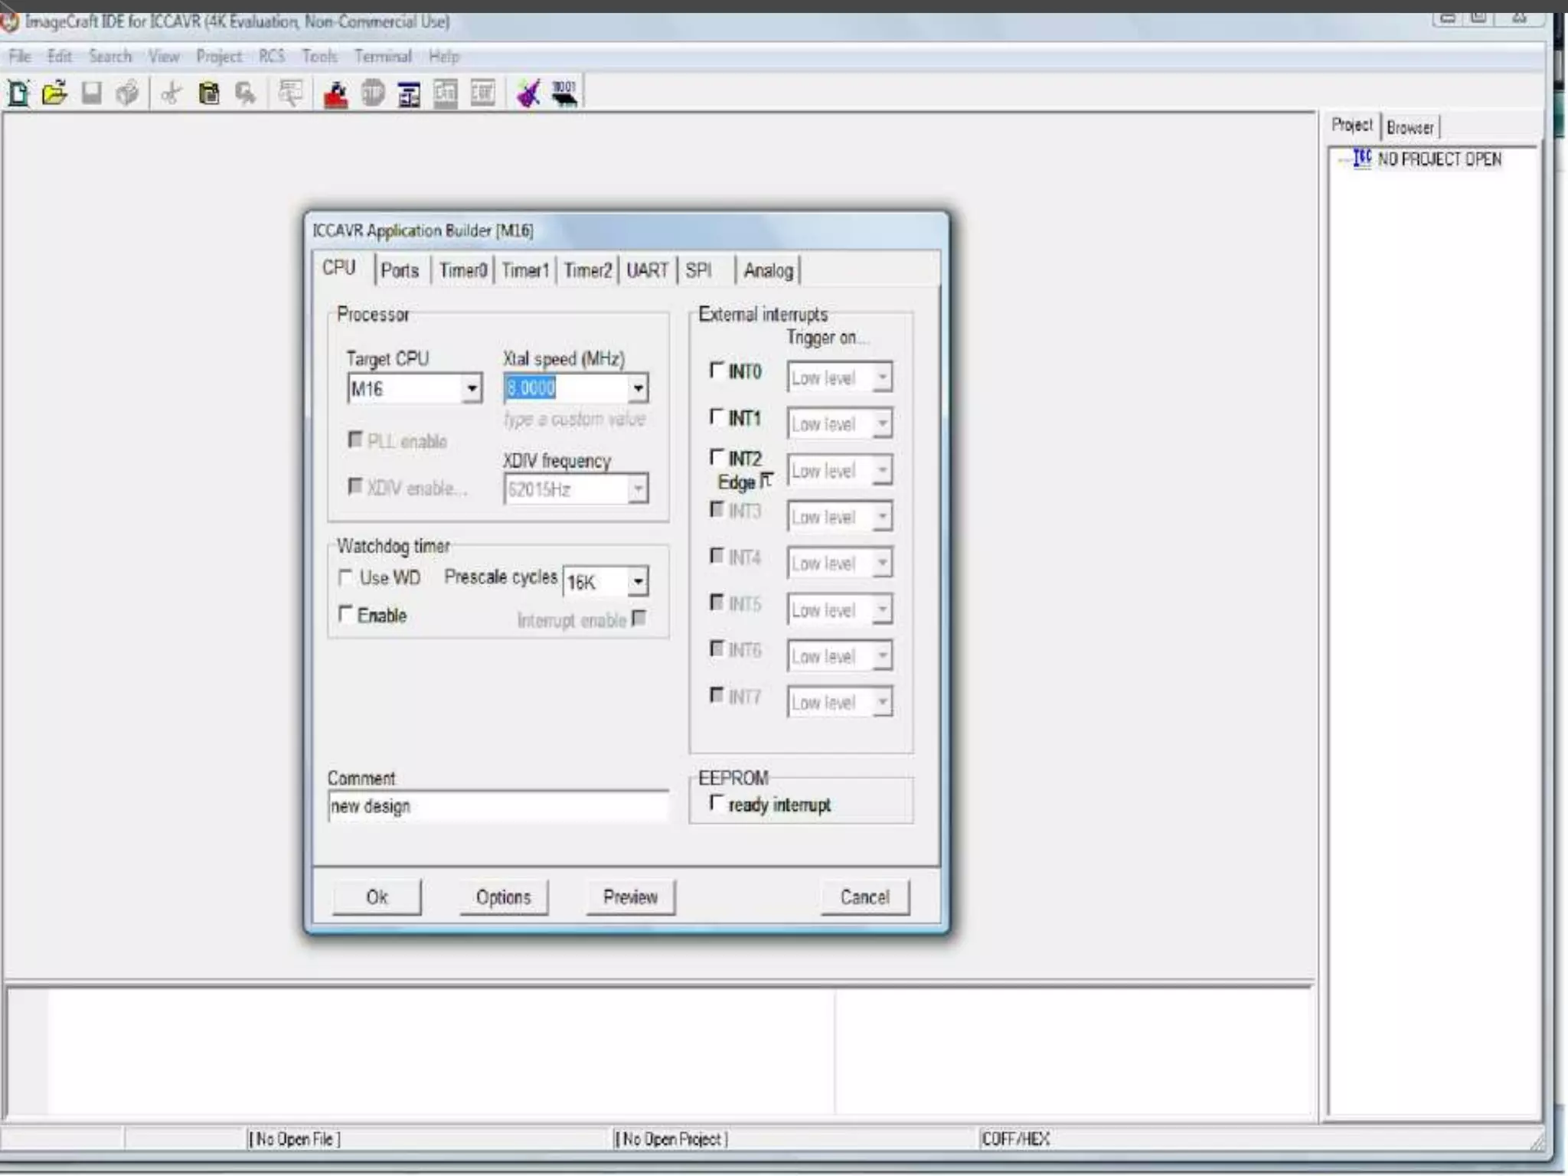
Task: Click the grayed toolbar icon left of Build
Action: pyautogui.click(x=290, y=93)
